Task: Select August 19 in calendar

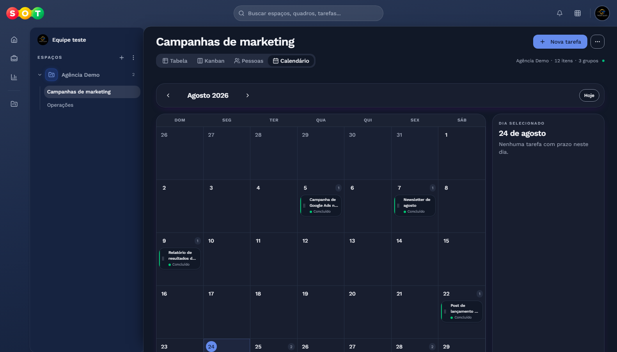Action: [305, 294]
